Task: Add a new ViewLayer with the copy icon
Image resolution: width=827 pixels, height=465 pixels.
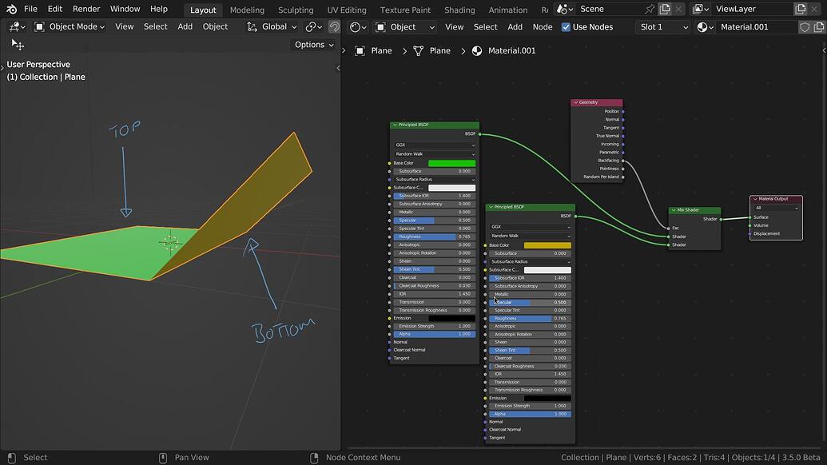Action: coord(800,9)
